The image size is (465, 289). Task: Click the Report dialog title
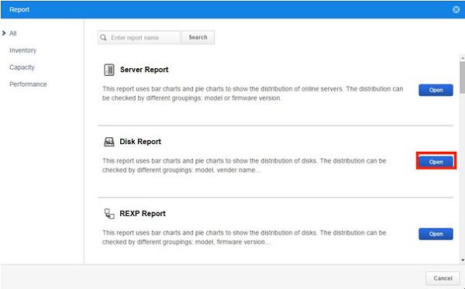click(x=19, y=9)
